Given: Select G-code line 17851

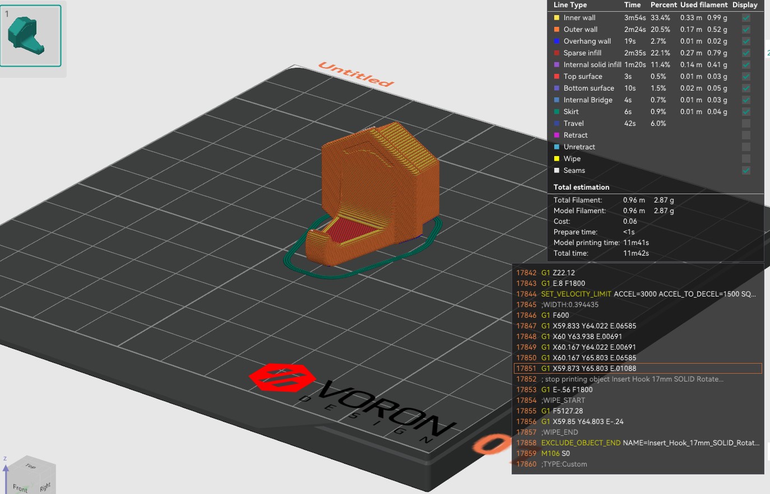Looking at the screenshot, I should 638,368.
